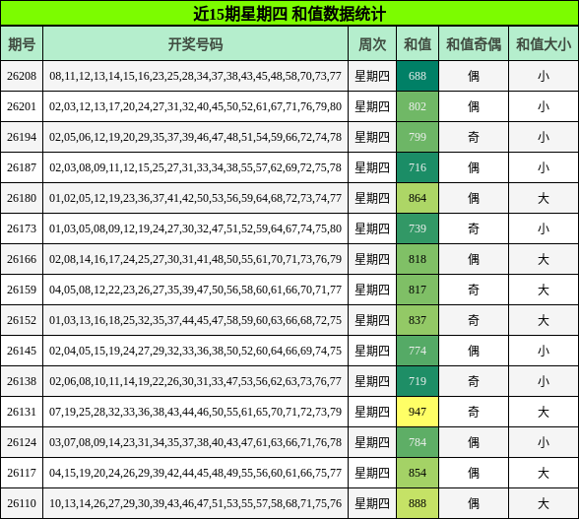
Task: Click the sum value cell 716
Action: 418,167
